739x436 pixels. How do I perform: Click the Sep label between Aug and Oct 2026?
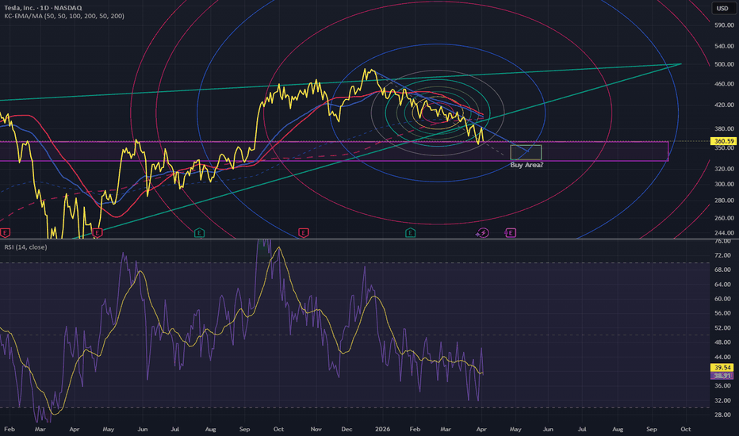(x=652, y=430)
